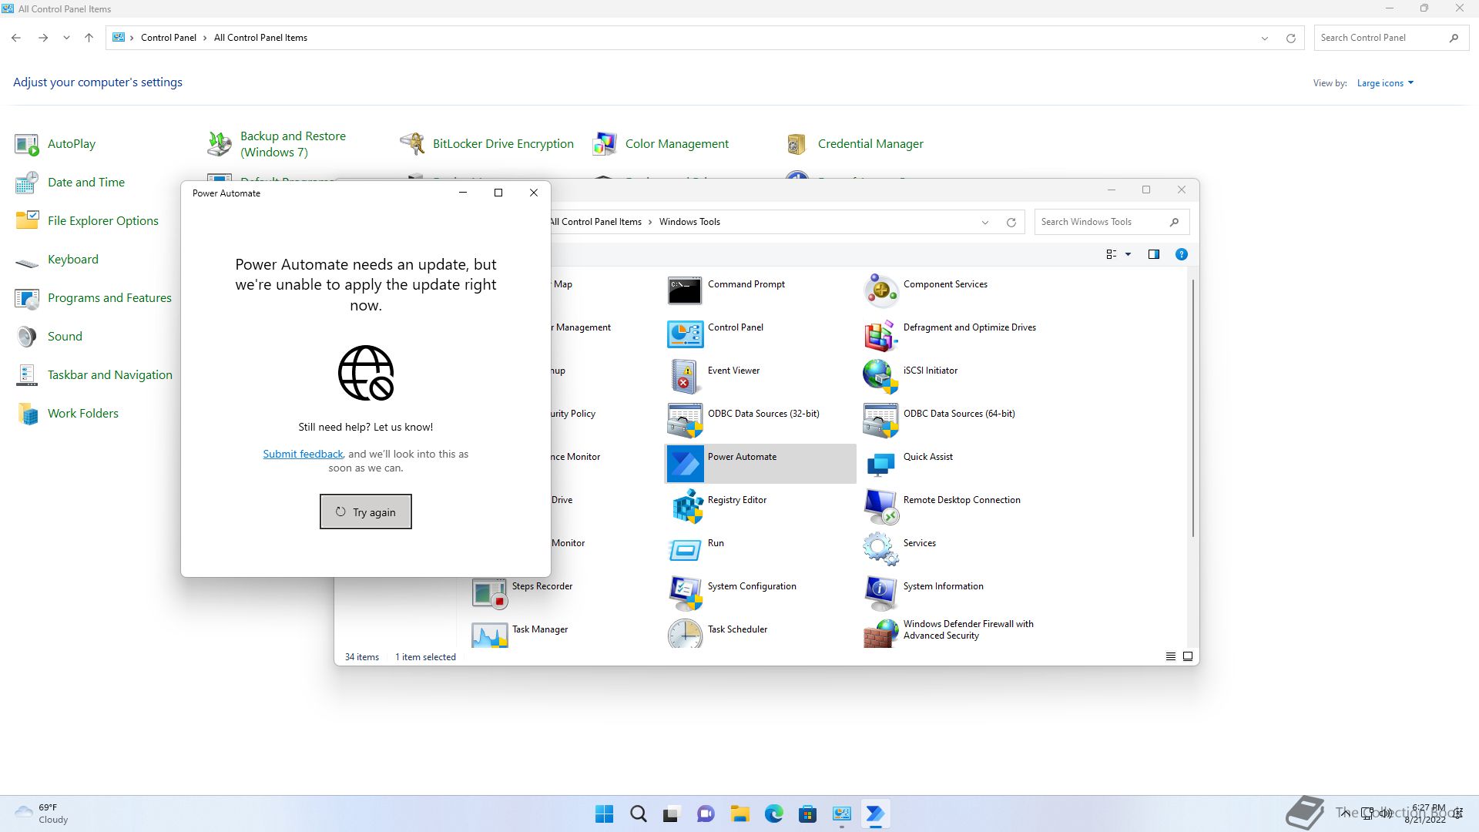Open Backup and Restore (Windows 7) icon
Screen dimensions: 1479x832
220,144
